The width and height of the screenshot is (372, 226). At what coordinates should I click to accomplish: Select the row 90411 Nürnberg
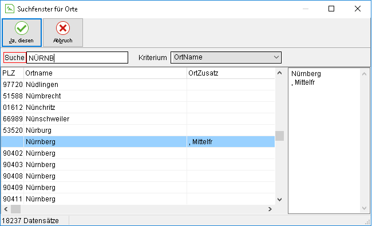tap(138, 199)
